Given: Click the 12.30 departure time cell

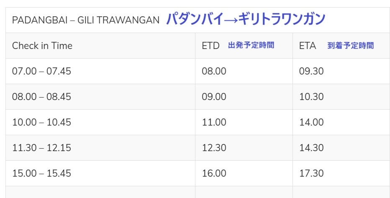Looking at the screenshot, I should [214, 148].
